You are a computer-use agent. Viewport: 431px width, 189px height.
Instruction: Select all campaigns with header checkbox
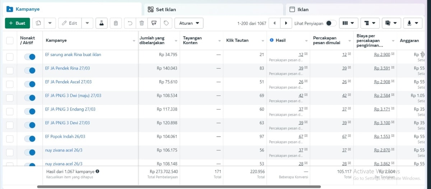pos(10,41)
